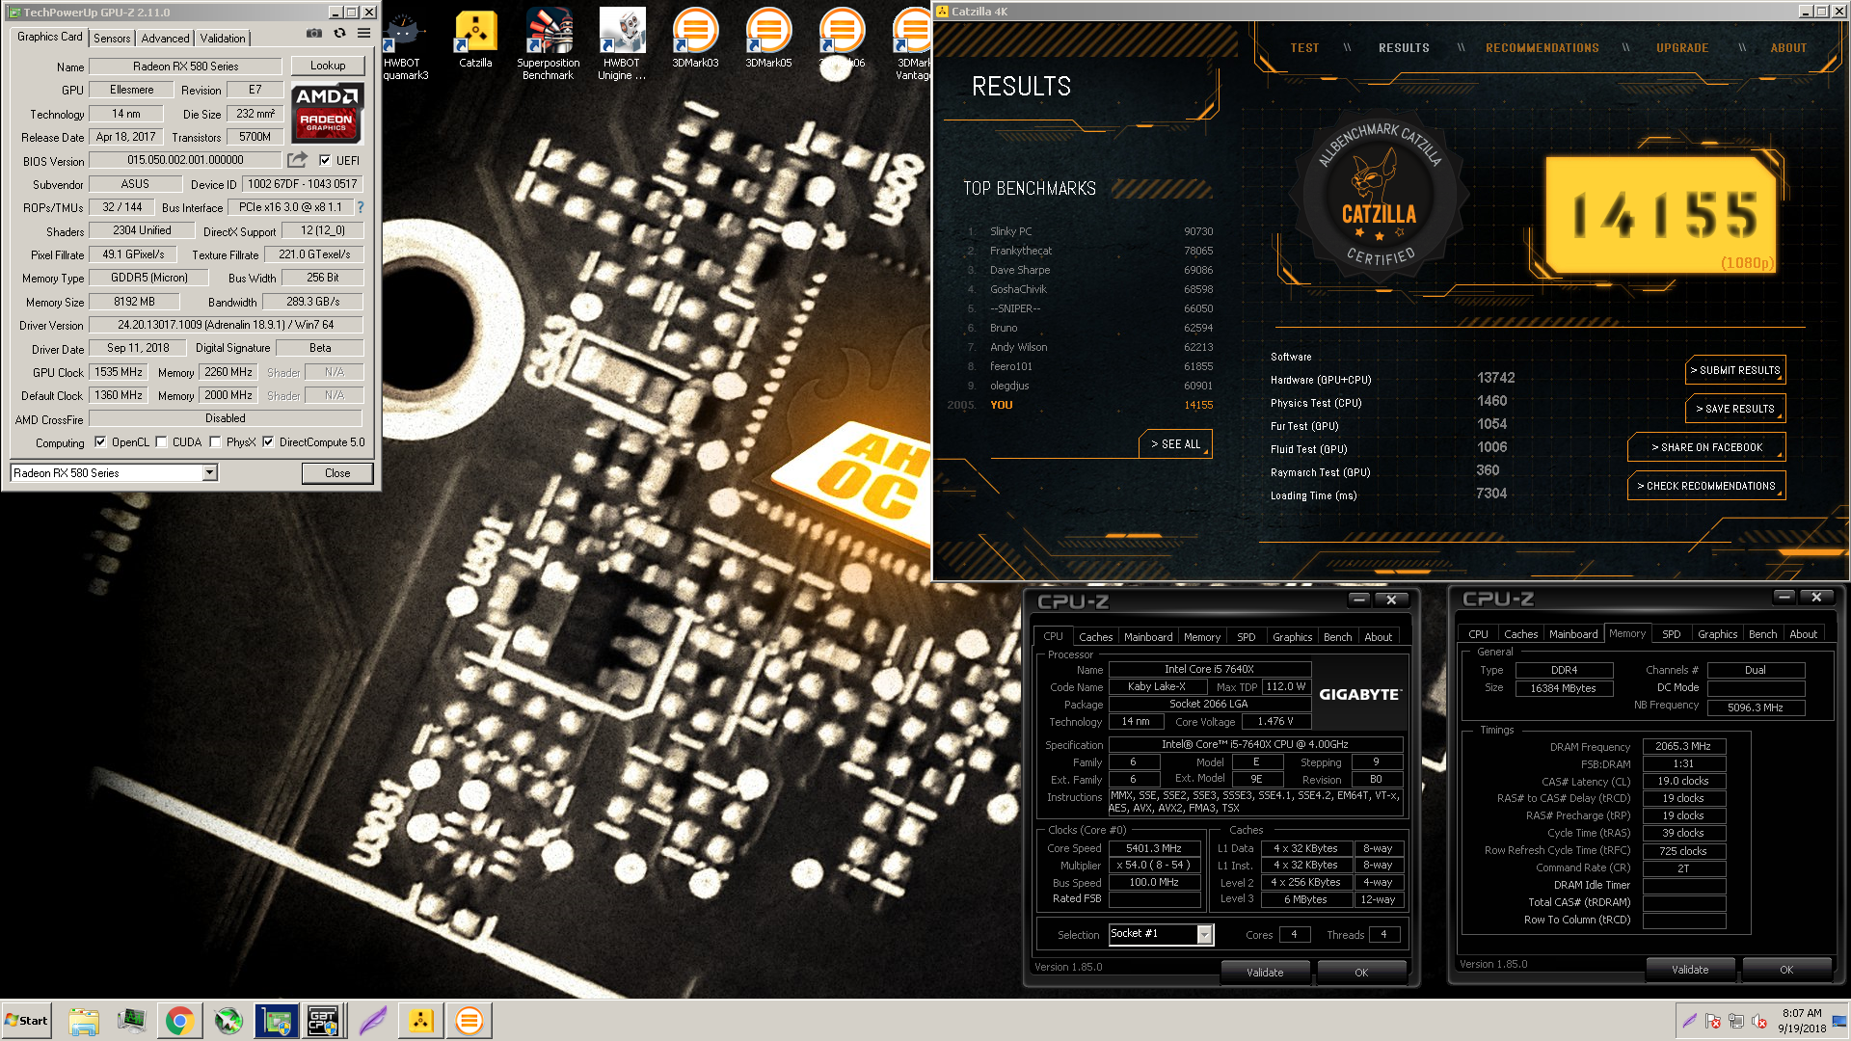
Task: Switch to GPU-Z taskbar button
Action: point(277,1021)
